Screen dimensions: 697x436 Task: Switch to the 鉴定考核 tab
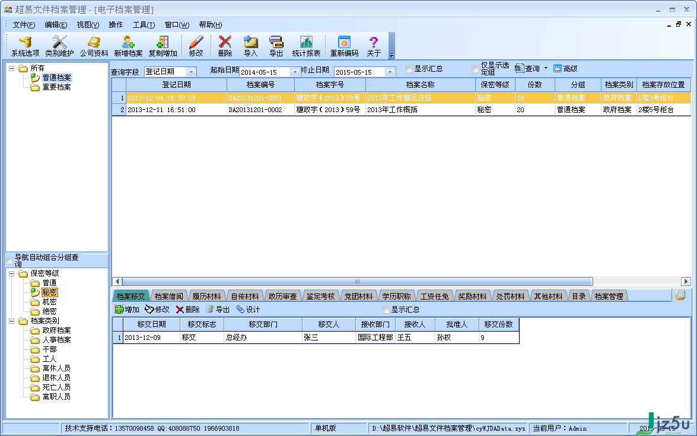(320, 297)
